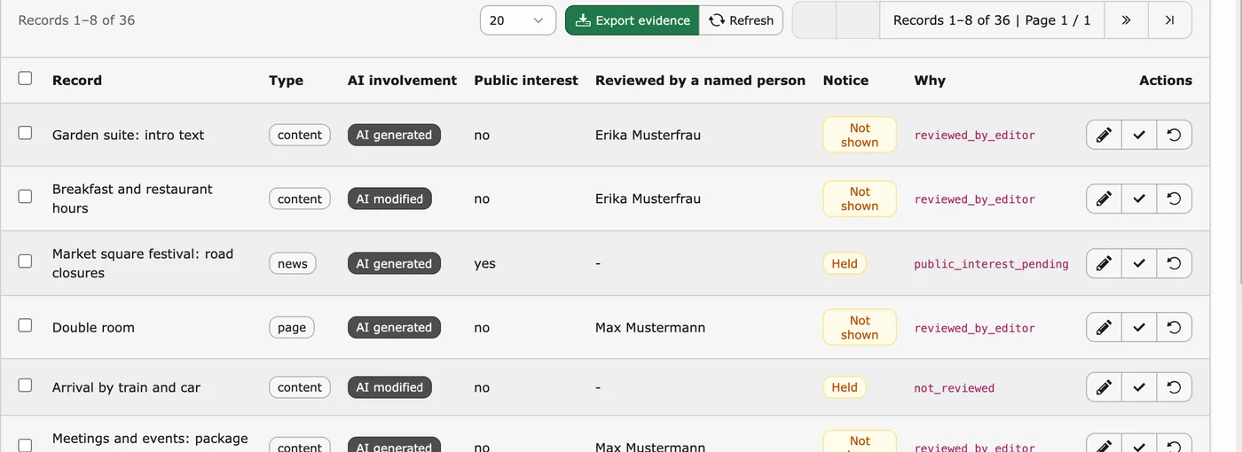
Task: Click the Export evidence button
Action: point(632,20)
